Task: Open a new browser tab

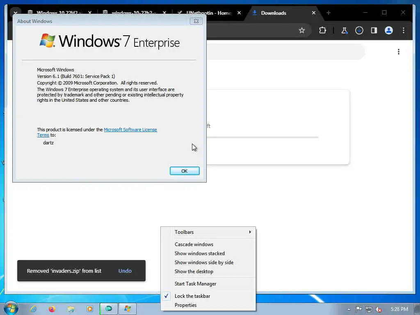Action: (x=329, y=13)
